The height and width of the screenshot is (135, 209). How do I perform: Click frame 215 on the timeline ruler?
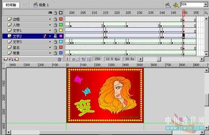(x=106, y=13)
